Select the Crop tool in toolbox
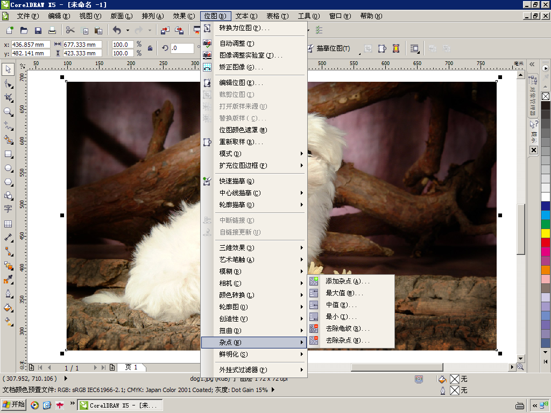This screenshot has width=551, height=413. pos(8,98)
